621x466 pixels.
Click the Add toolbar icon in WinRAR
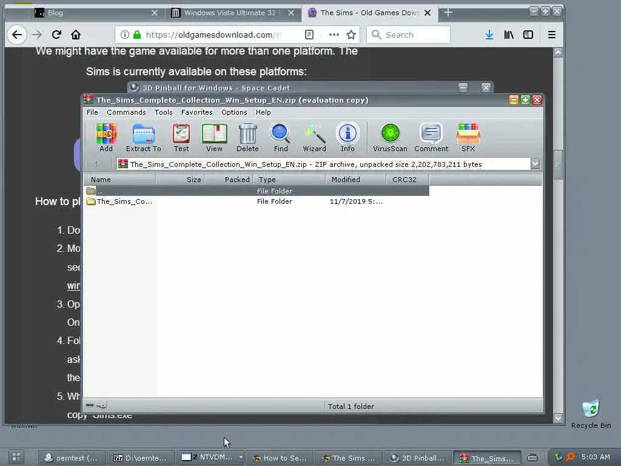(106, 138)
